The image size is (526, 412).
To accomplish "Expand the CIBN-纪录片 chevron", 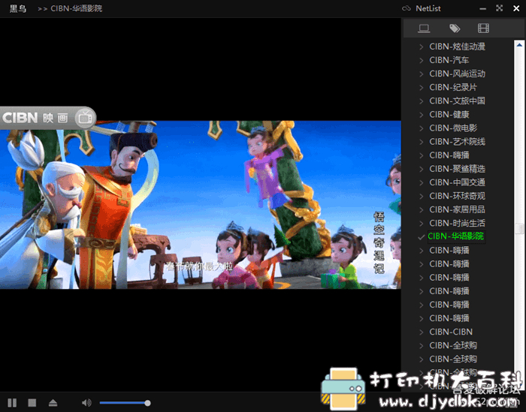I will [x=422, y=87].
